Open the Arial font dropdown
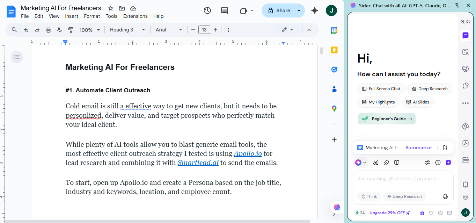The height and width of the screenshot is (223, 476). (x=169, y=30)
